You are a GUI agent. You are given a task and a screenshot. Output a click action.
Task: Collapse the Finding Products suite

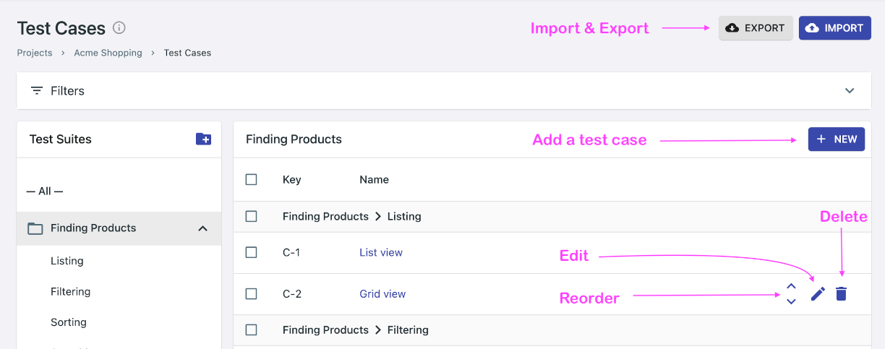point(203,228)
